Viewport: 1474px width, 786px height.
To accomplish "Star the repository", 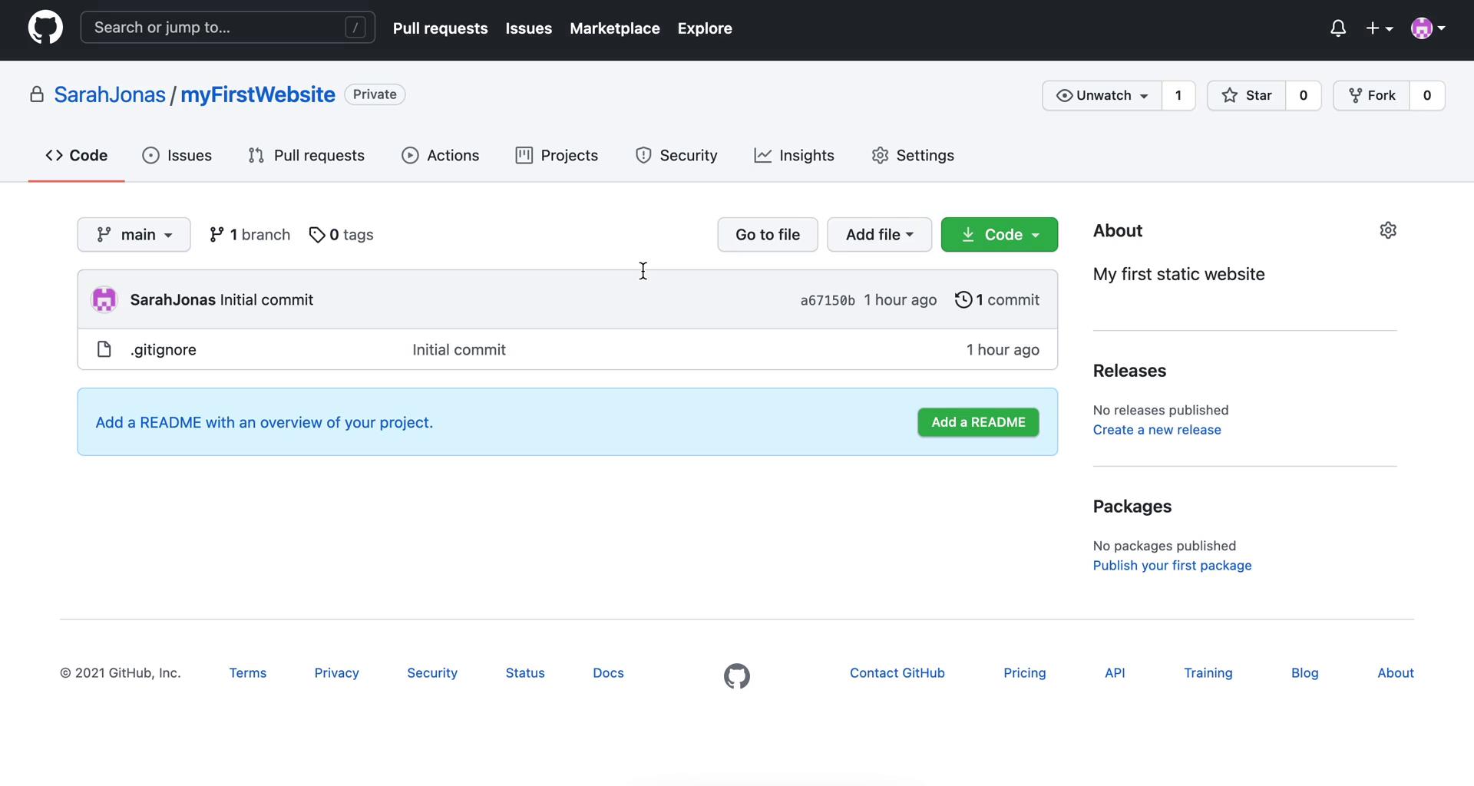I will tap(1247, 95).
